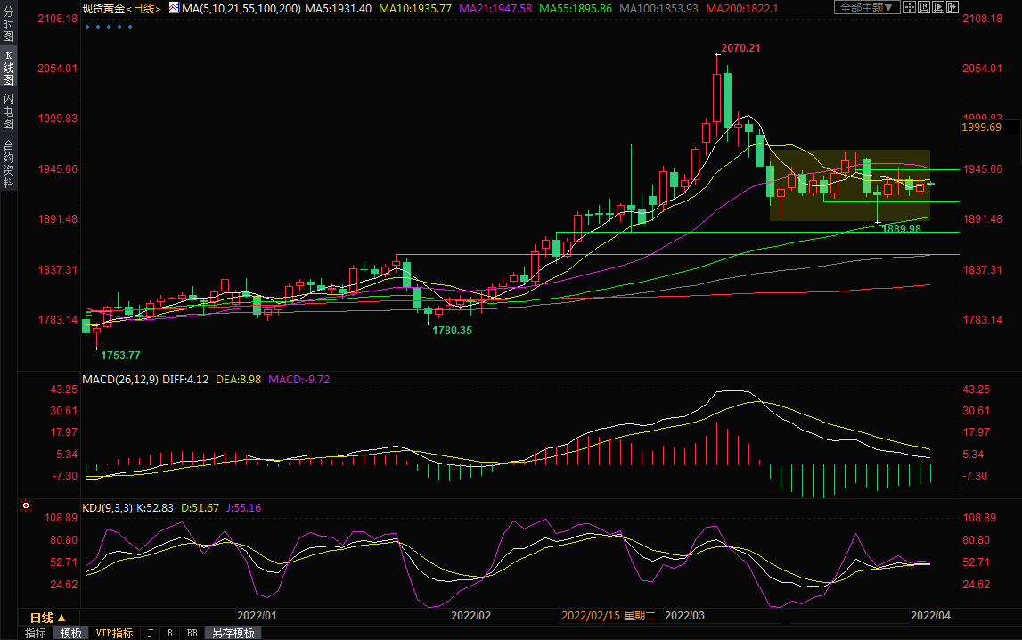This screenshot has width=1022, height=640.
Task: Click the row of blue dots under title
Action: tap(108, 26)
